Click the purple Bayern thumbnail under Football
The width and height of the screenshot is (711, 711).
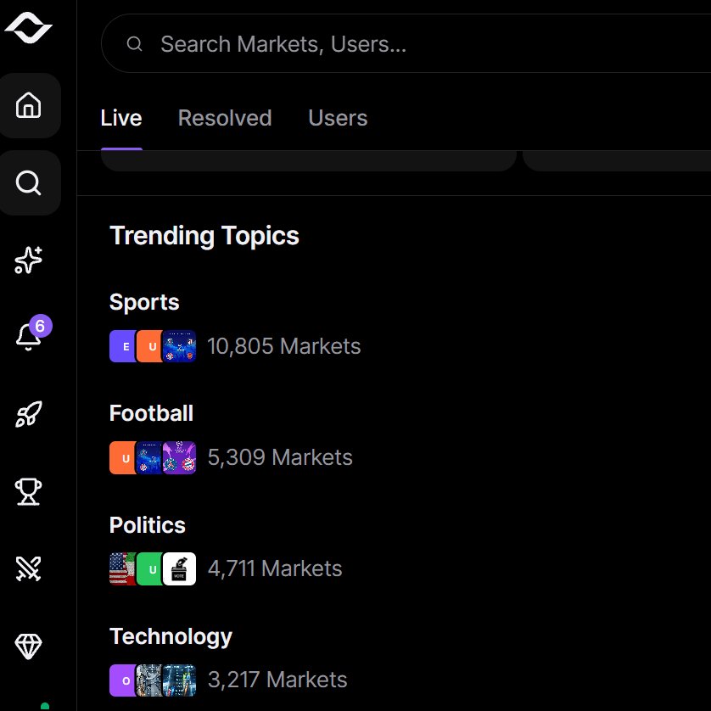tap(180, 457)
